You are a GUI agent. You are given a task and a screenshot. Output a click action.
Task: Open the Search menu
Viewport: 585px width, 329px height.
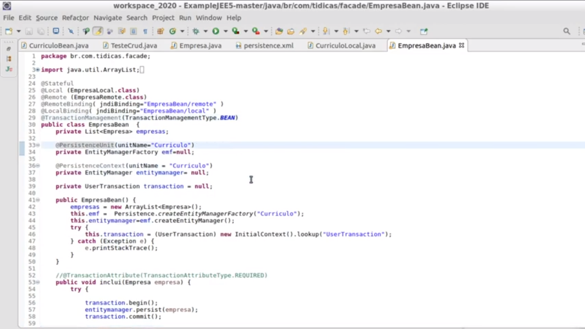tap(137, 18)
